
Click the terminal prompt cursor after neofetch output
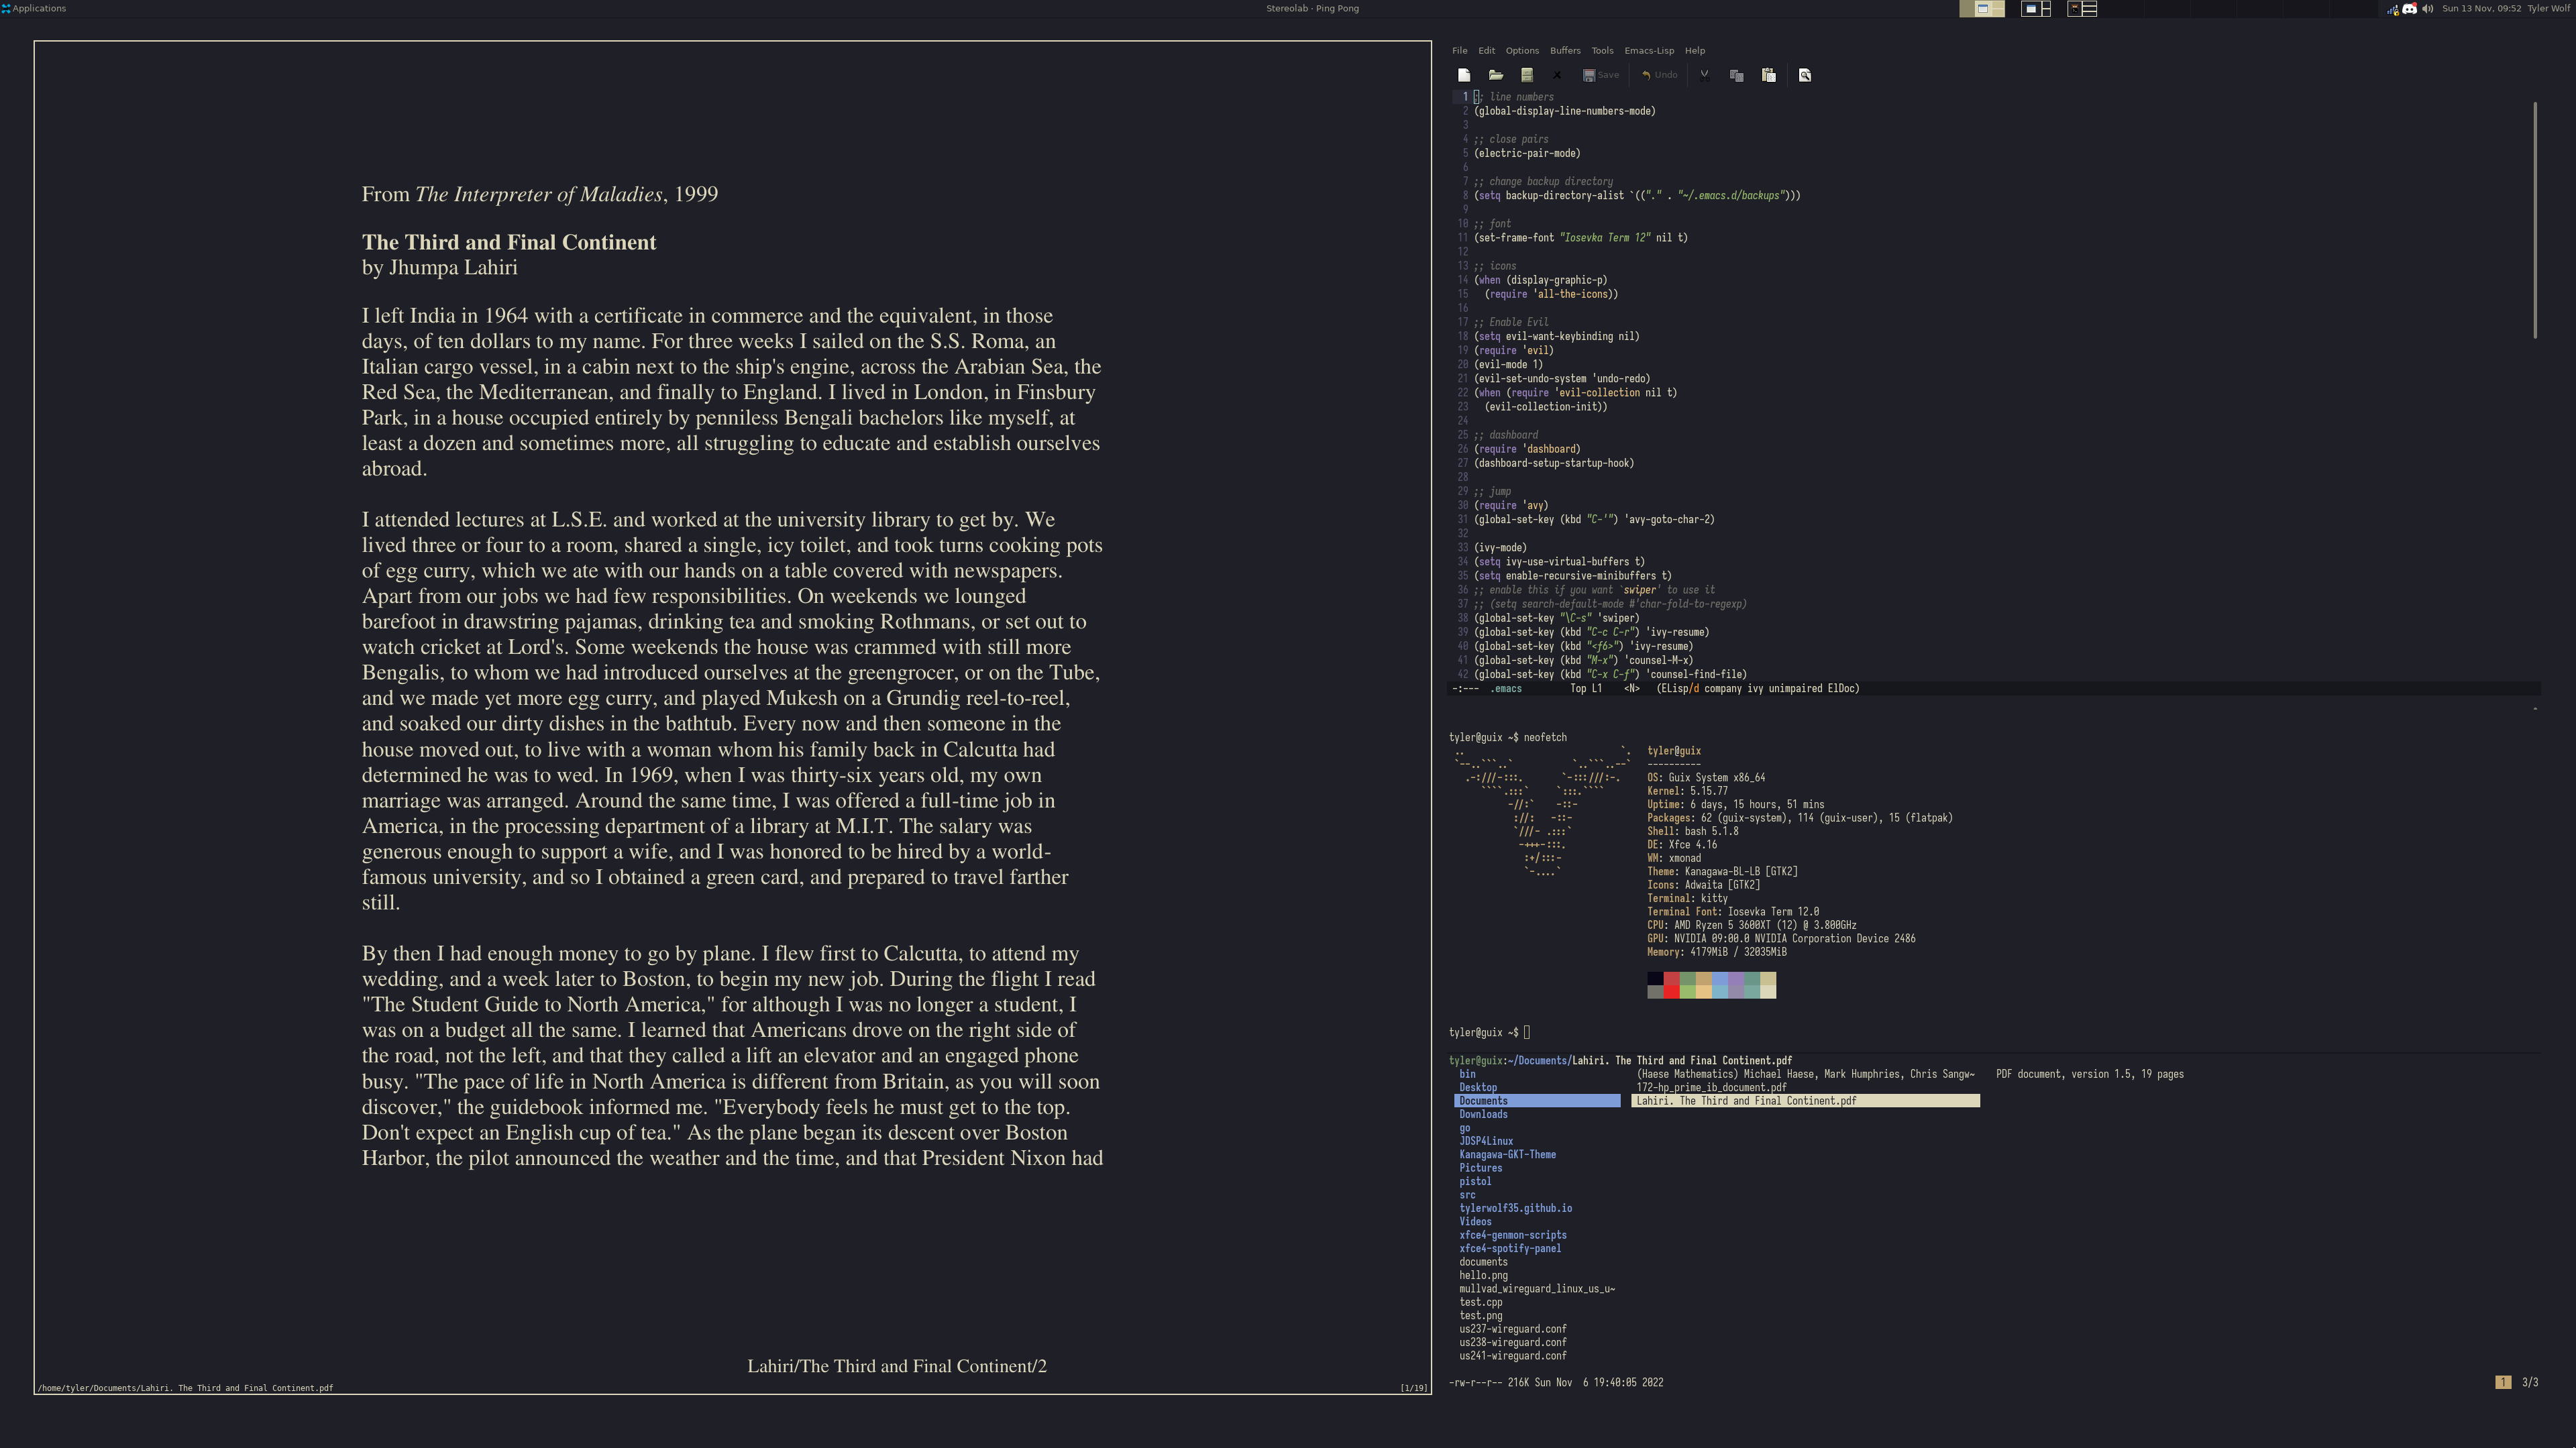(1527, 1032)
